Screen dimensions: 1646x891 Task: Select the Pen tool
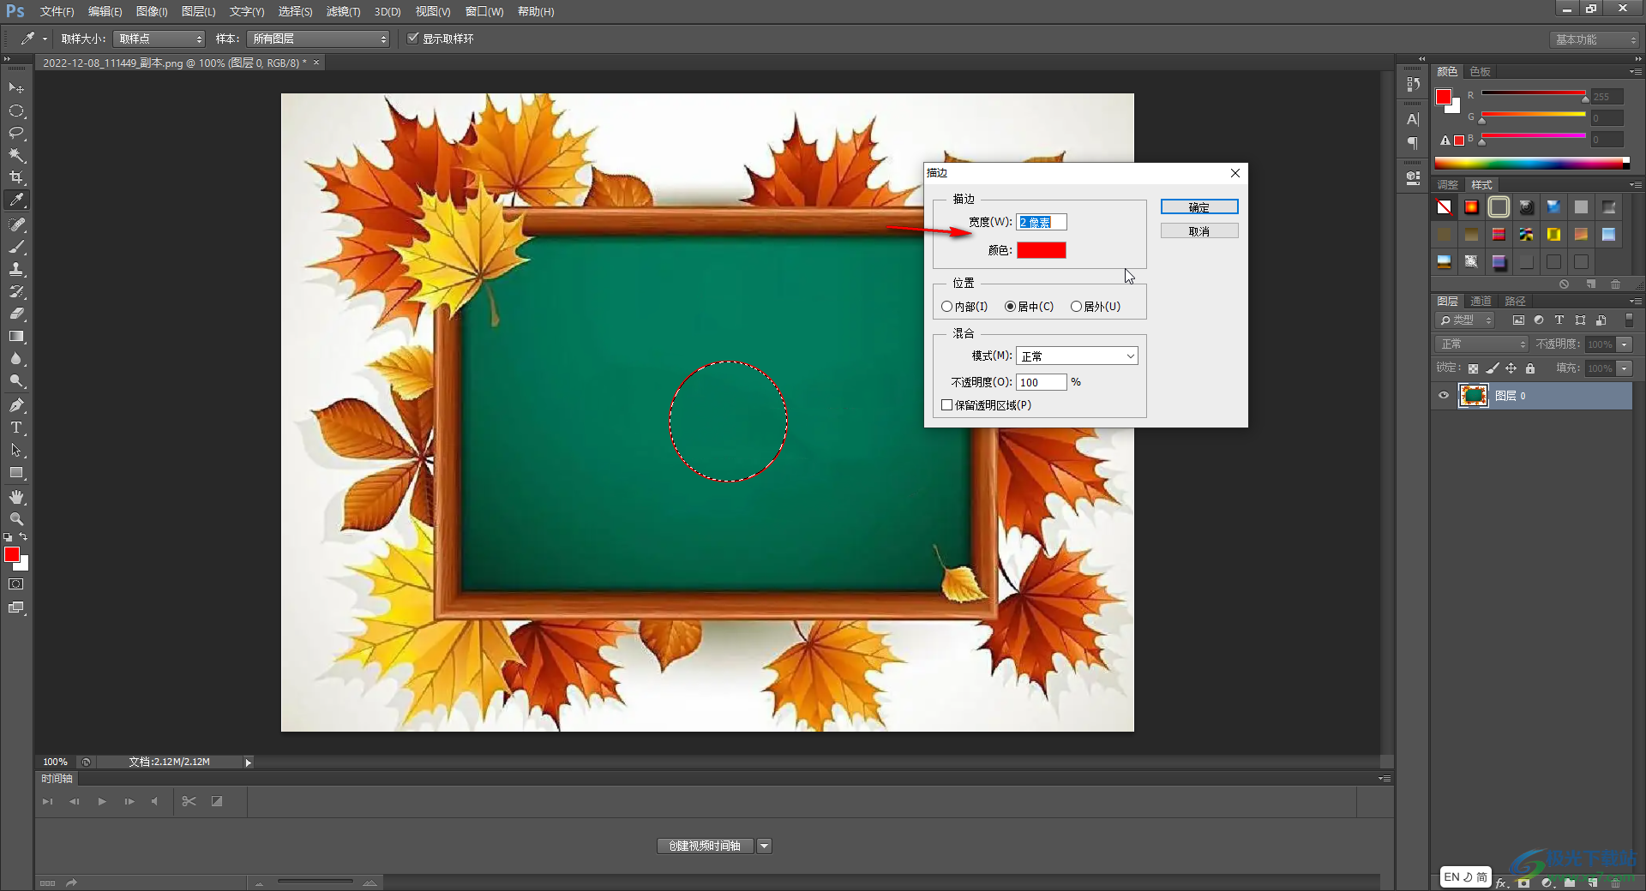point(16,405)
